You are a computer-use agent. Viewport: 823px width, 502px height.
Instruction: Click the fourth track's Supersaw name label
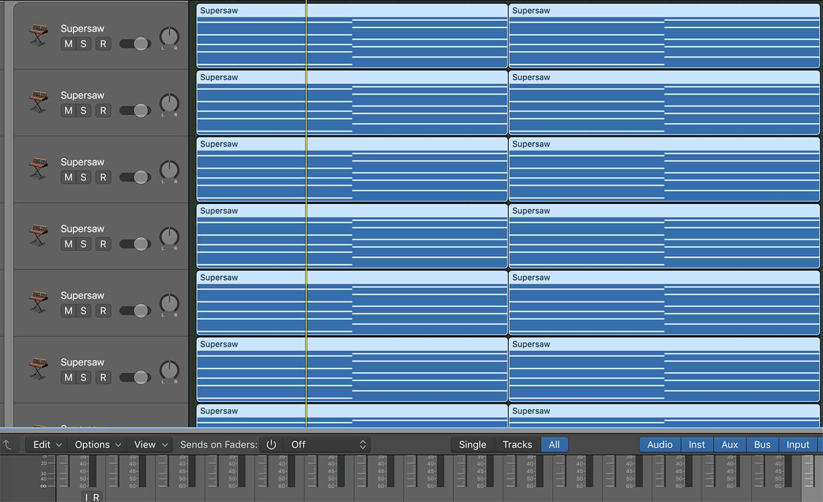point(82,229)
